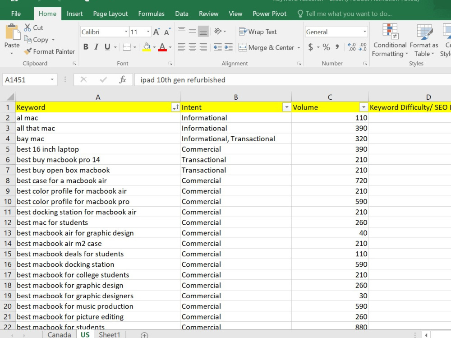The width and height of the screenshot is (451, 338).
Task: Add a new sheet with plus button
Action: coord(144,335)
